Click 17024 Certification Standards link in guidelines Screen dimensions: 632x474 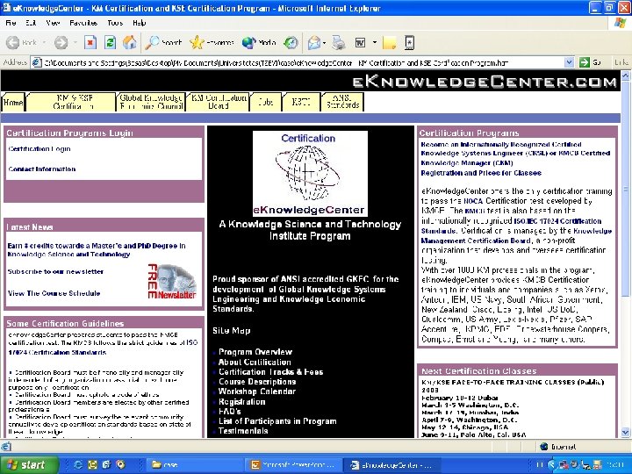[57, 352]
